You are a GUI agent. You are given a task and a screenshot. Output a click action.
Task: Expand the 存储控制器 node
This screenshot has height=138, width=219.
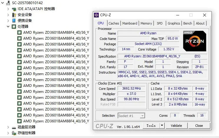8,133
